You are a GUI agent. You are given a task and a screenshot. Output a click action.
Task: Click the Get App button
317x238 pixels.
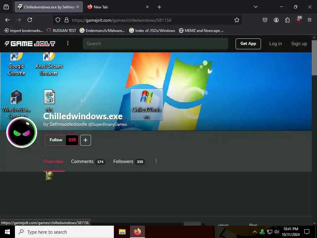point(248,43)
